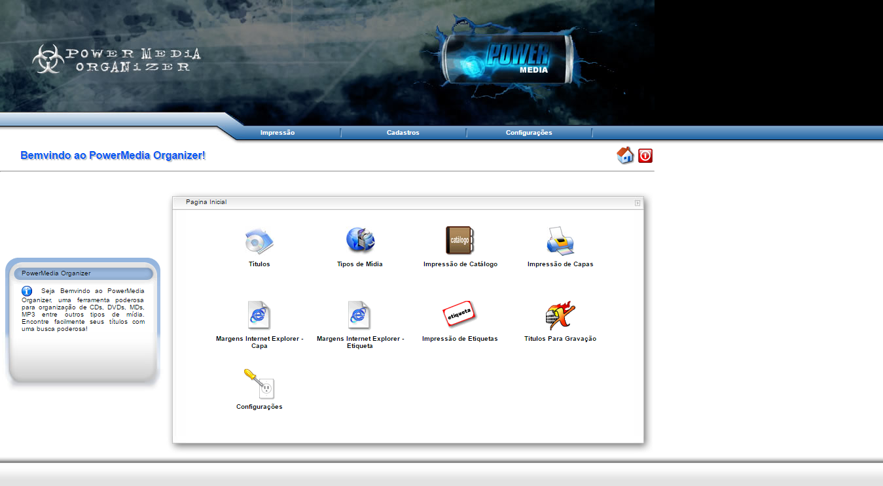Image resolution: width=883 pixels, height=486 pixels.
Task: Go home using the house icon
Action: click(x=625, y=156)
